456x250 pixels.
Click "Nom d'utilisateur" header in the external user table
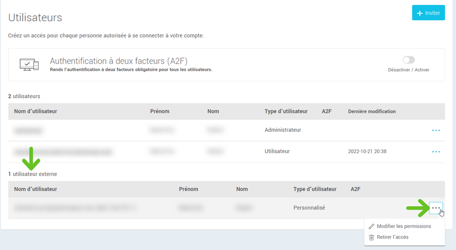point(35,189)
